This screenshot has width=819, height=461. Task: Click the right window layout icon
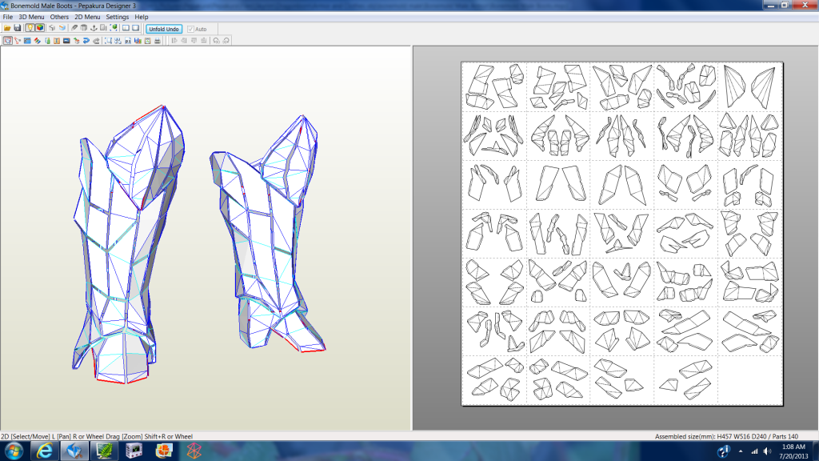136,28
